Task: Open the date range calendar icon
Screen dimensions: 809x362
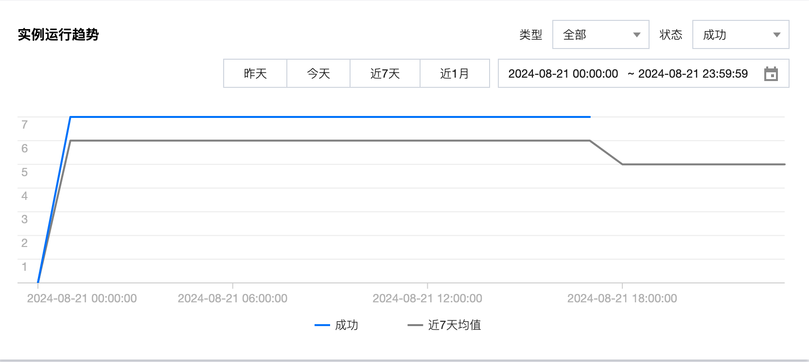Action: coord(771,74)
